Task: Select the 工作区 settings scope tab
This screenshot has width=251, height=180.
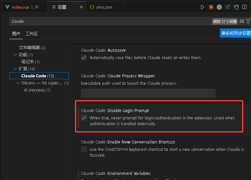Action: click(x=31, y=34)
